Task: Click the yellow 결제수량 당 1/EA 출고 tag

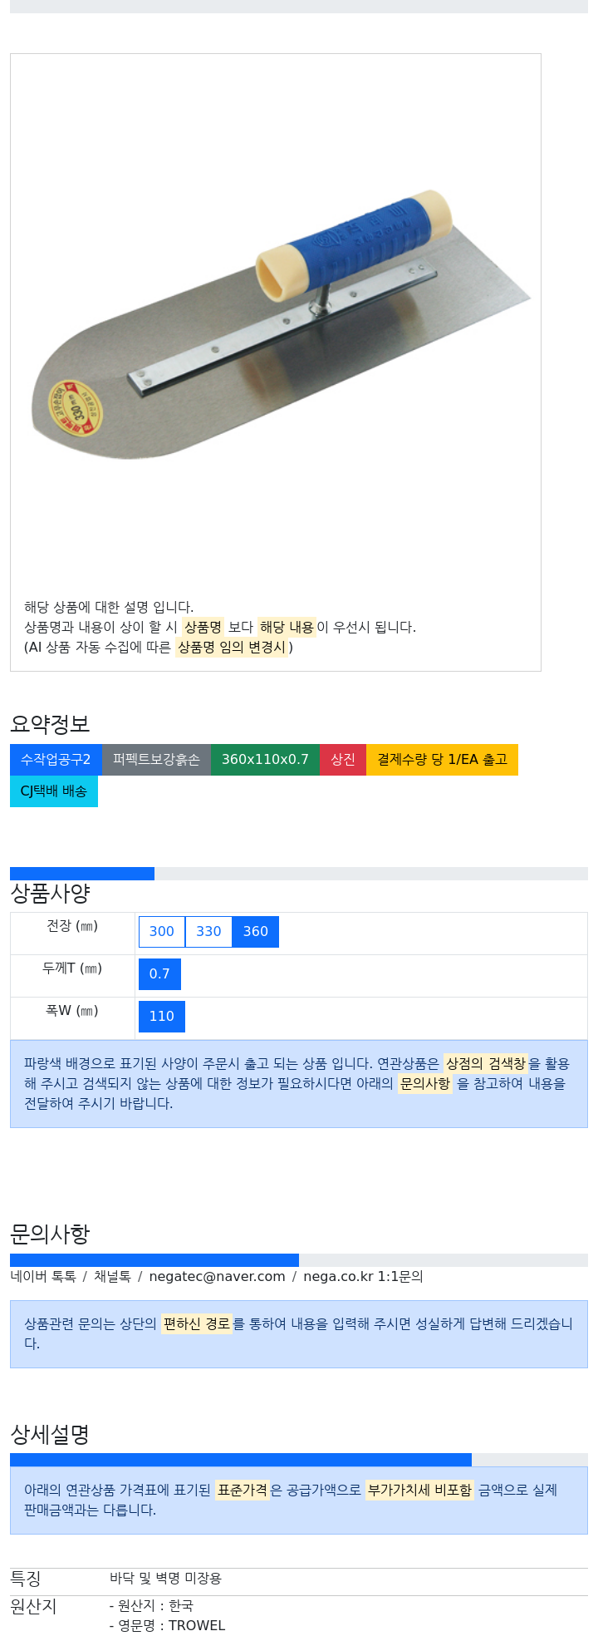Action: click(442, 760)
